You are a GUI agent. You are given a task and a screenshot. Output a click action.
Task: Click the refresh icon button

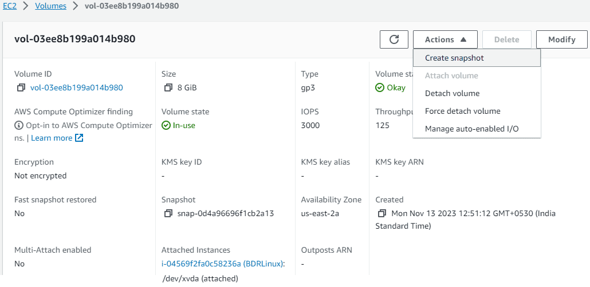coord(394,39)
